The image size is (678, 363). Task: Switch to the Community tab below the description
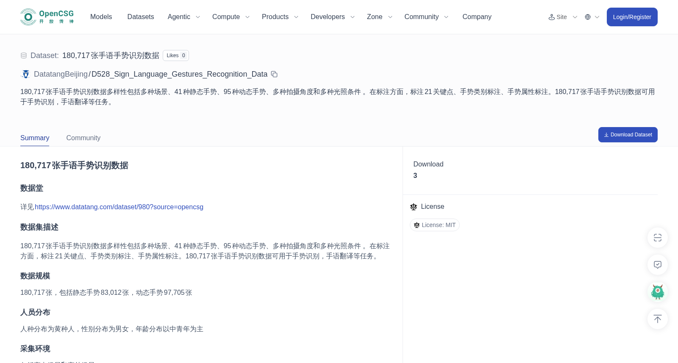pos(83,138)
